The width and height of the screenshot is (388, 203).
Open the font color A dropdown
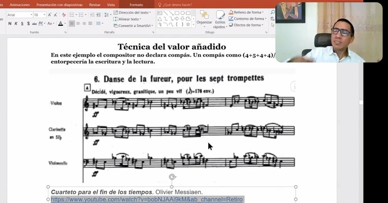coord(65,24)
